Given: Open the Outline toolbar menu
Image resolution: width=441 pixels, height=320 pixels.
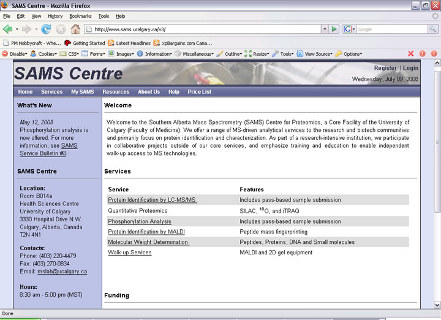Looking at the screenshot, I should (229, 54).
